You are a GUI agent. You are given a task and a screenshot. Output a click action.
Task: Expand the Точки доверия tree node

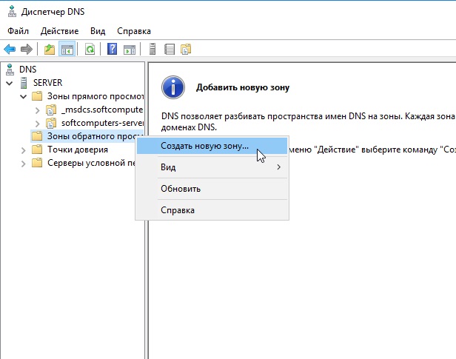click(x=24, y=150)
